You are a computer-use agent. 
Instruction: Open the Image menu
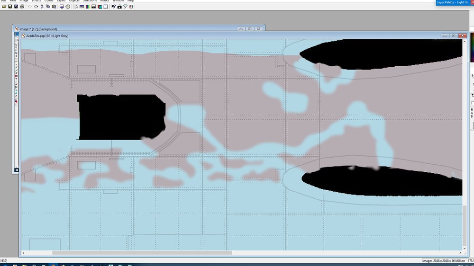coord(24,1)
